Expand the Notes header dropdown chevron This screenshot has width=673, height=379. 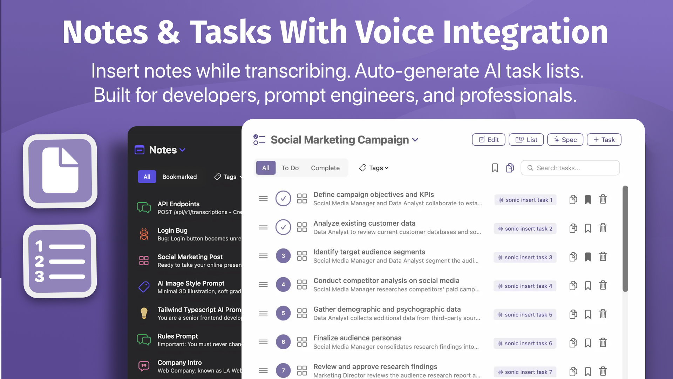(x=183, y=150)
